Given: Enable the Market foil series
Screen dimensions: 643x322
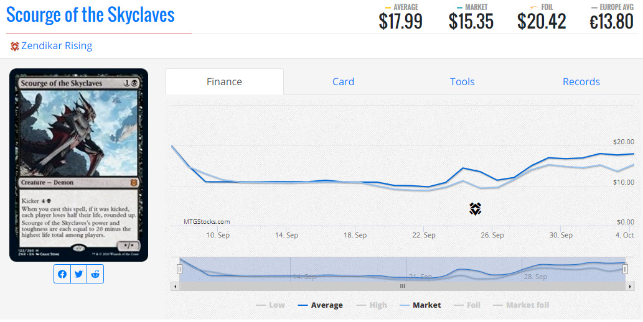Looking at the screenshot, I should pyautogui.click(x=520, y=305).
